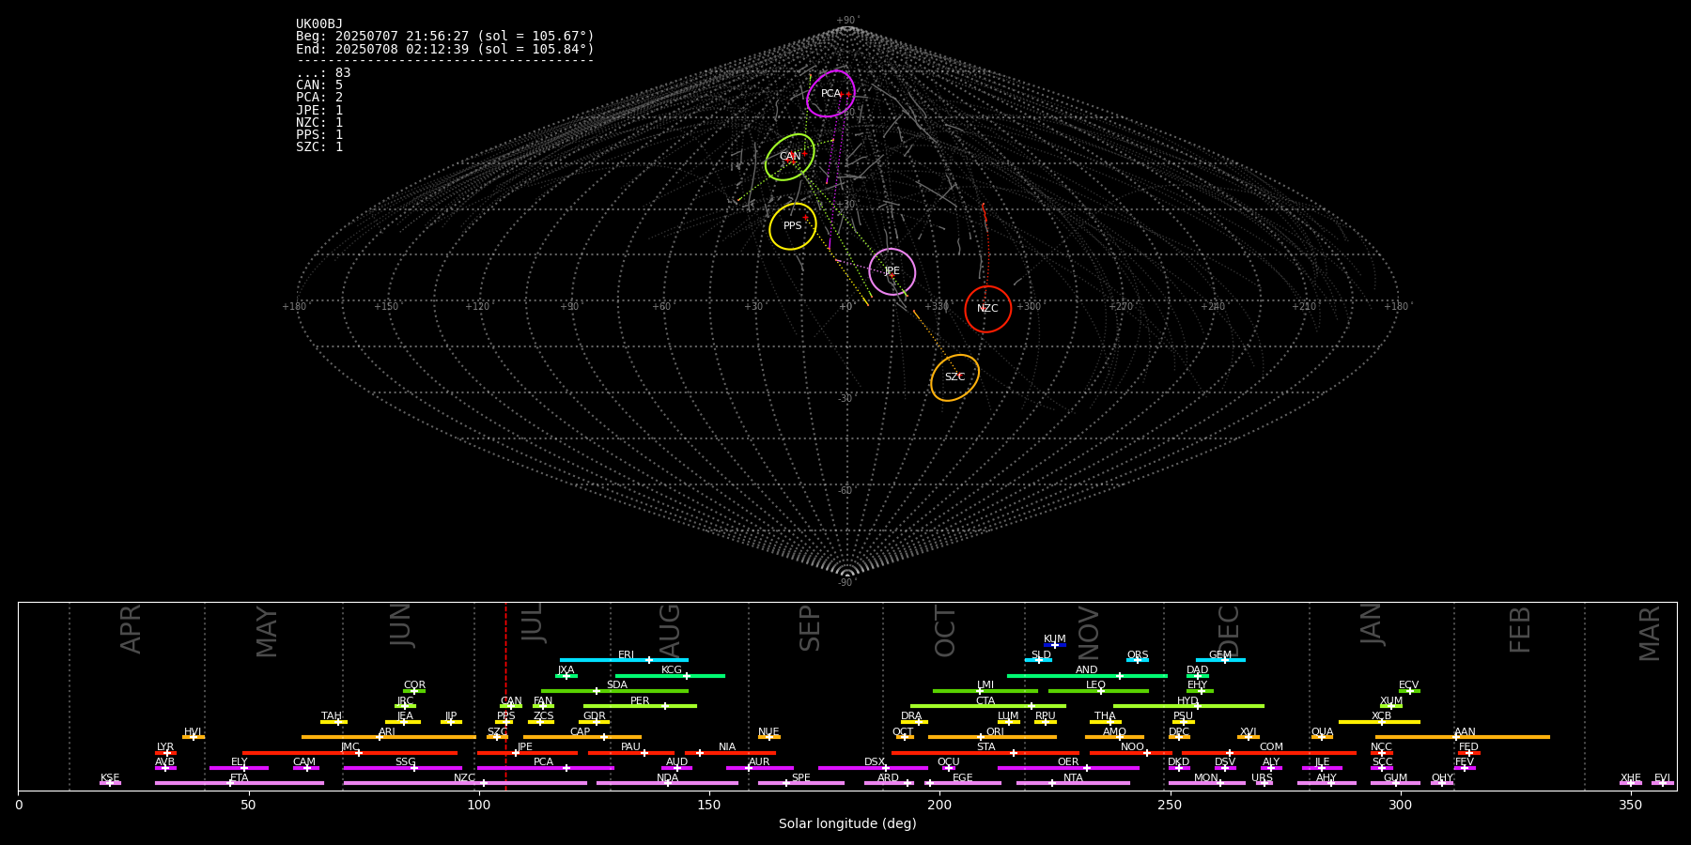Click the 200 tick label on longitude axis
The height and width of the screenshot is (845, 1691).
939,805
